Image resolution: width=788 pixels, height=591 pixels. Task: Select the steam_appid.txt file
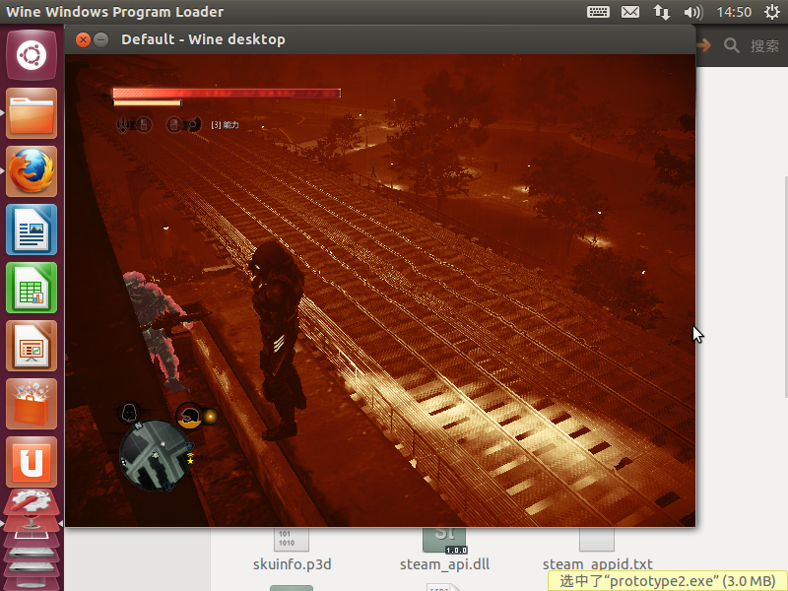[x=598, y=551]
